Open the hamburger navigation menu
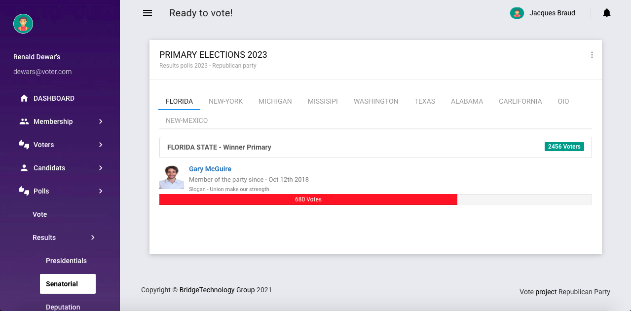Image resolution: width=631 pixels, height=311 pixels. coord(147,13)
